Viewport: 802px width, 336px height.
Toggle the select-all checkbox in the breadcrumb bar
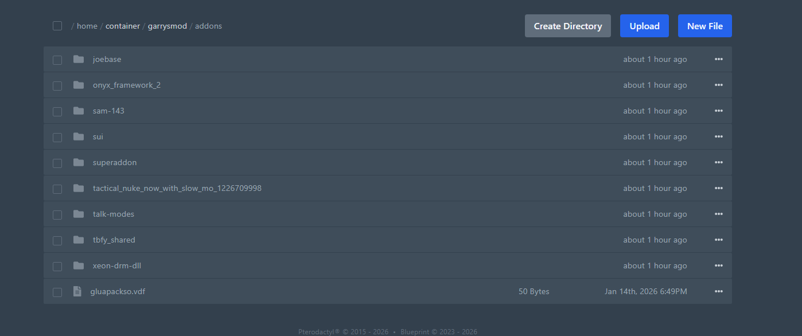coord(57,26)
